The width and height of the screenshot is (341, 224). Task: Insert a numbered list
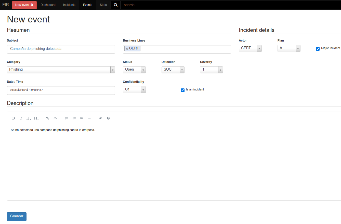tap(74, 118)
